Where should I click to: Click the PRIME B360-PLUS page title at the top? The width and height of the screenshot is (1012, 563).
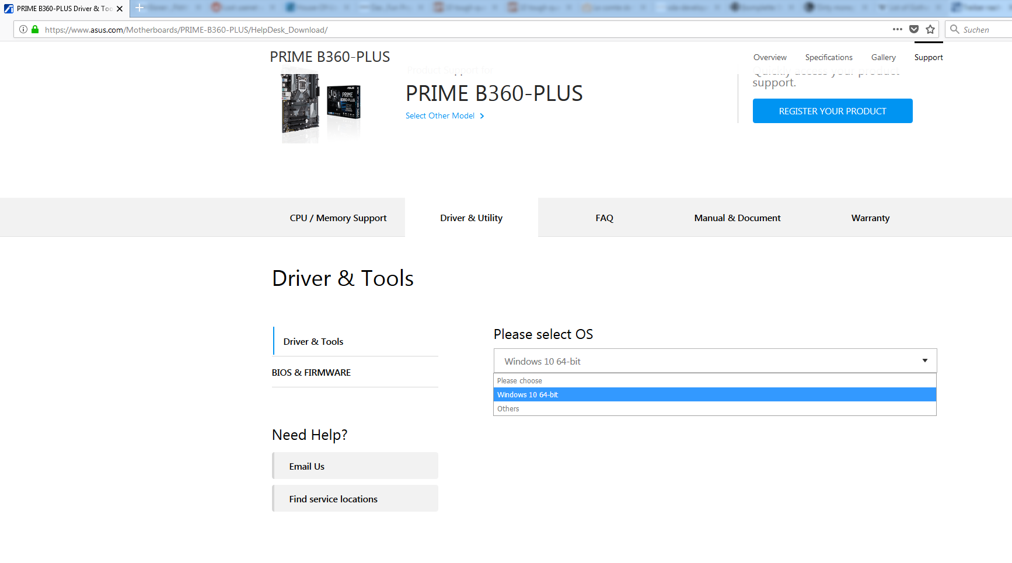330,57
